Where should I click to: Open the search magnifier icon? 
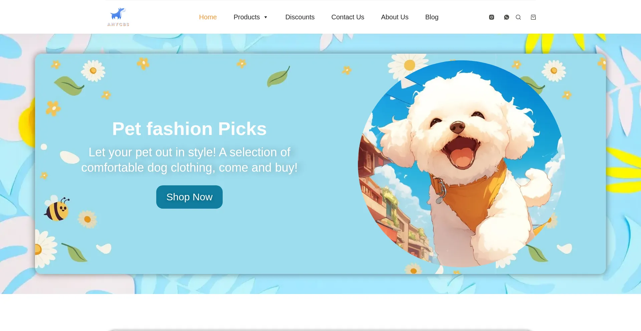518,17
